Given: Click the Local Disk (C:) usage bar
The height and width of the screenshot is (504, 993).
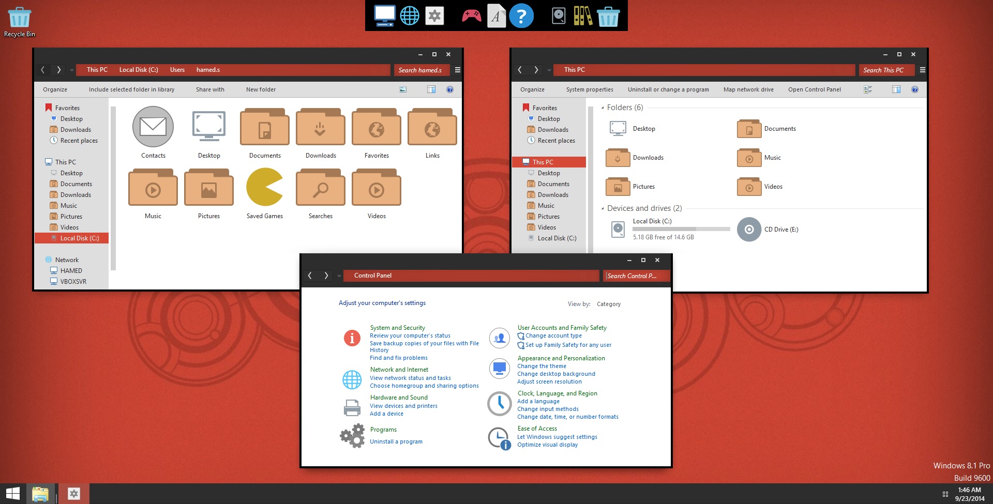Looking at the screenshot, I should 681,228.
